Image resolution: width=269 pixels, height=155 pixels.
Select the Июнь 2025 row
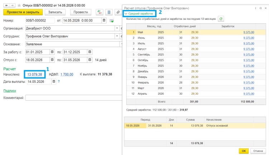point(196,38)
